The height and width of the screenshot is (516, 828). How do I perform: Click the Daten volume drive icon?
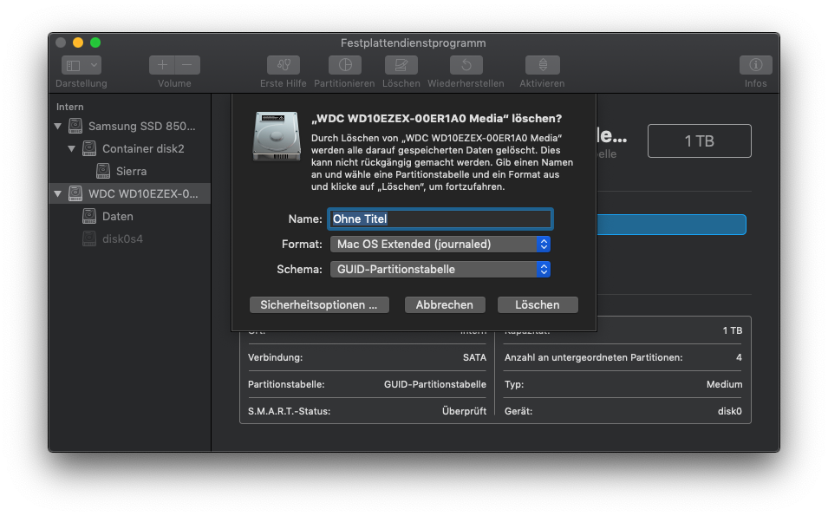point(89,216)
